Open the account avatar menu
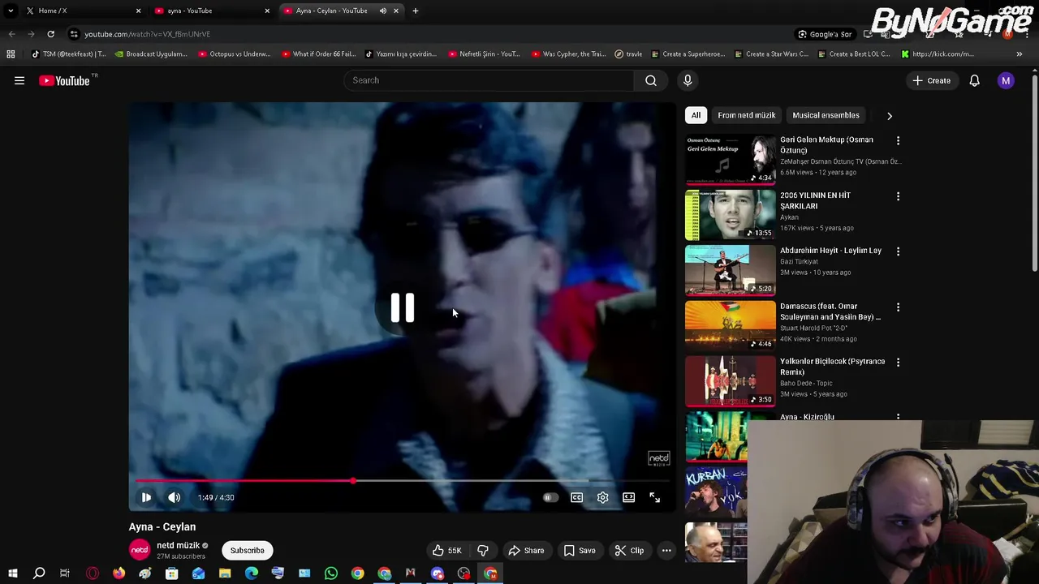 (1006, 80)
